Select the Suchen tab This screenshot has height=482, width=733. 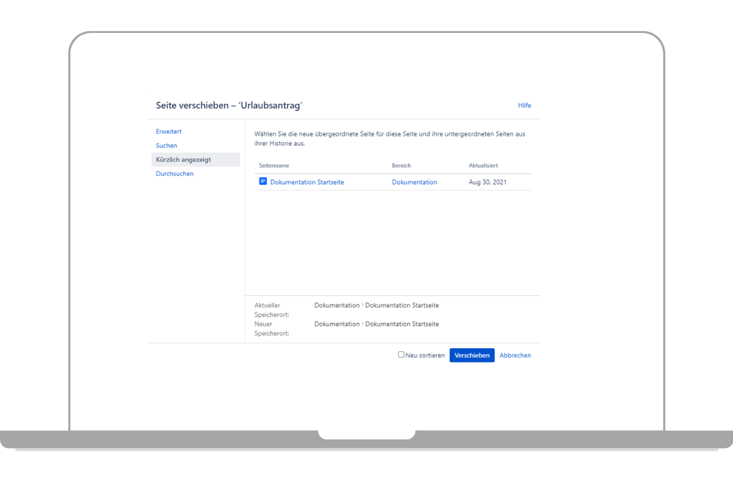166,146
